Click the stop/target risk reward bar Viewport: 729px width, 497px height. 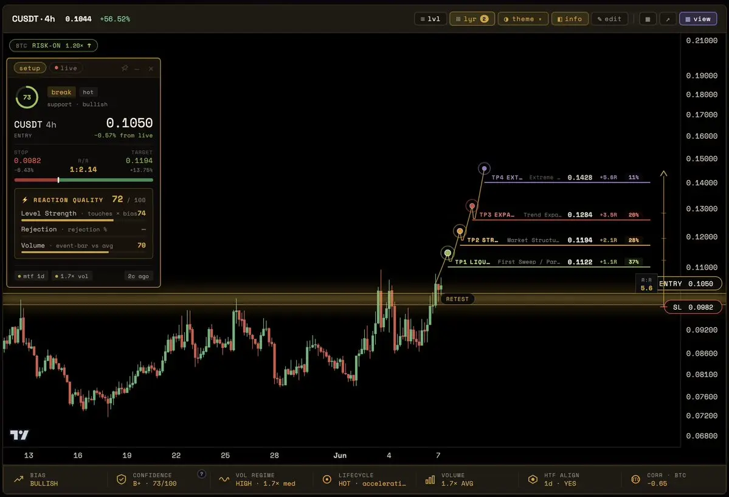click(x=84, y=180)
